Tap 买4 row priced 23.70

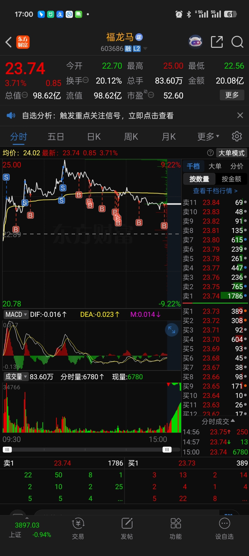click(215, 339)
